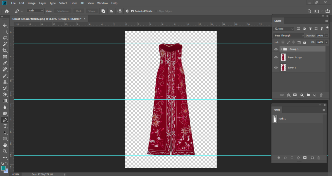Open the Image menu

tap(31, 3)
